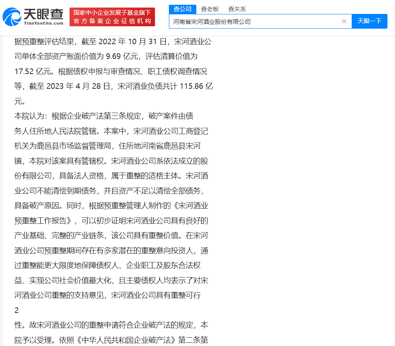Screen dimensions: 395x346
Task: Click the line starting 业公司不能清偿到期债务
Action: [x=109, y=191]
